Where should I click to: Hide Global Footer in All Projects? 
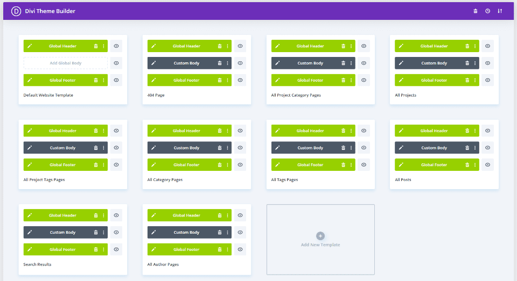click(488, 80)
